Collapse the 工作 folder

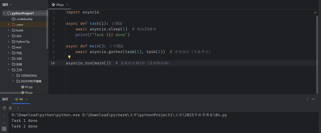pyautogui.click(x=9, y=70)
